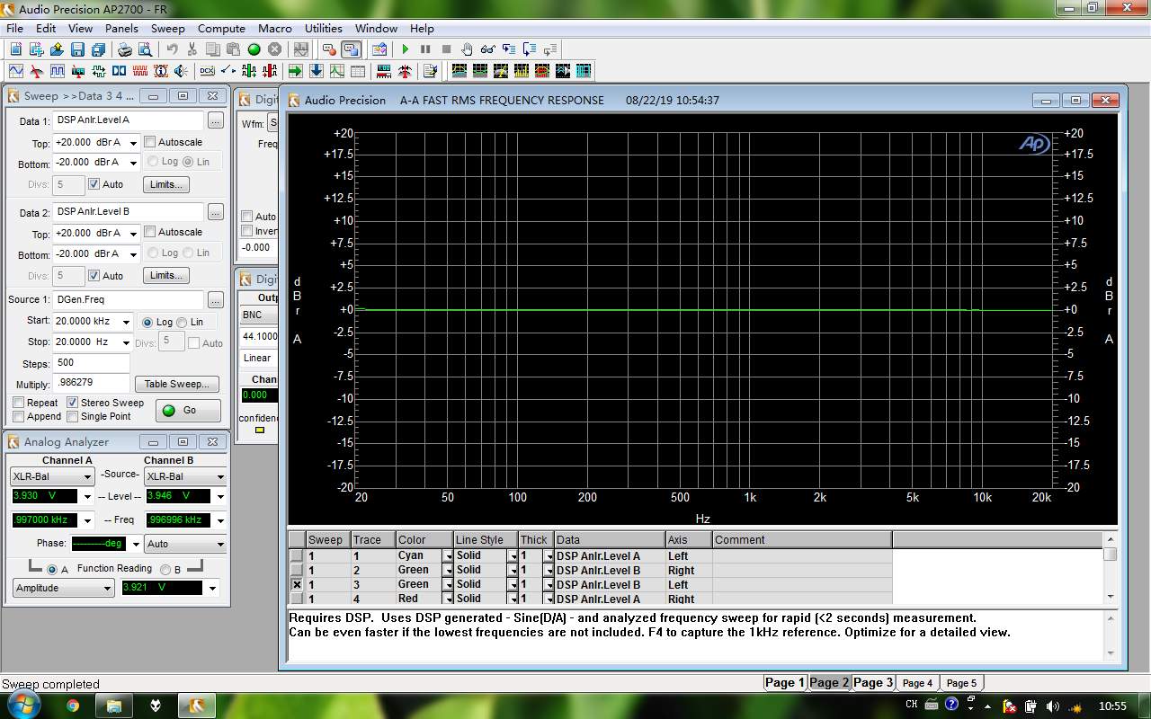Click the Multiply value field
Viewport: 1151px width, 719px height.
coord(91,383)
